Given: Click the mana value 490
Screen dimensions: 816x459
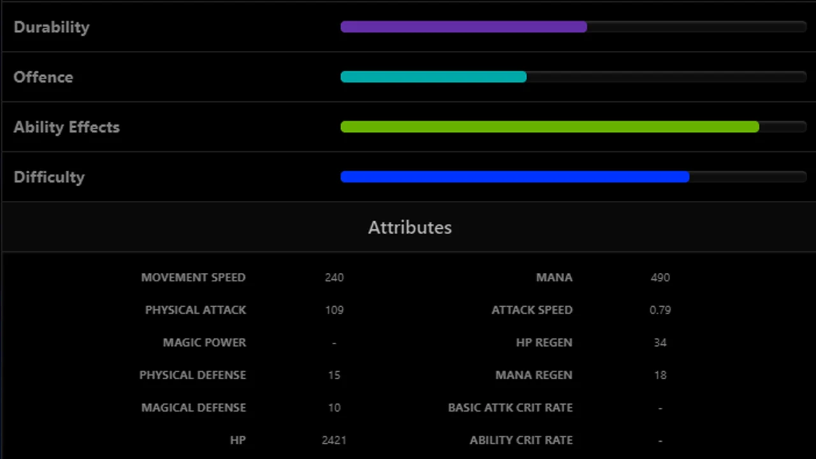Looking at the screenshot, I should [660, 277].
